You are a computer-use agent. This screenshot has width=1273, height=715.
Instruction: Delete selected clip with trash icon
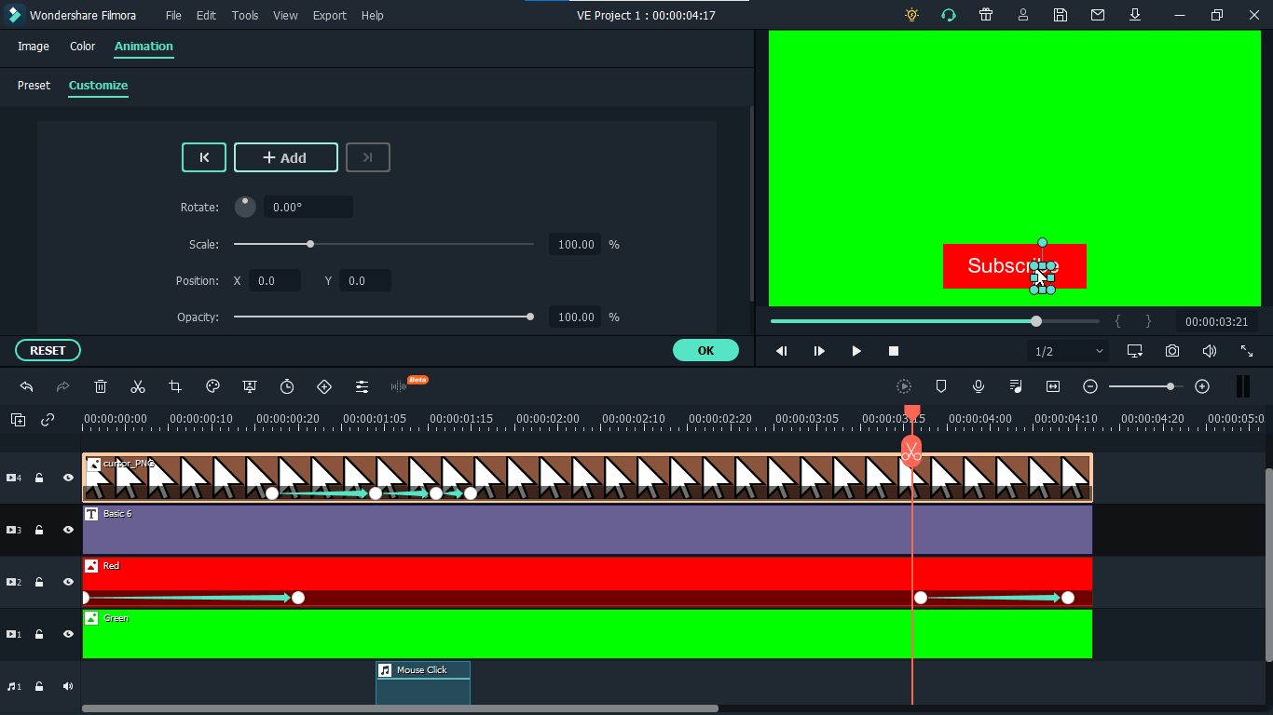tap(101, 386)
